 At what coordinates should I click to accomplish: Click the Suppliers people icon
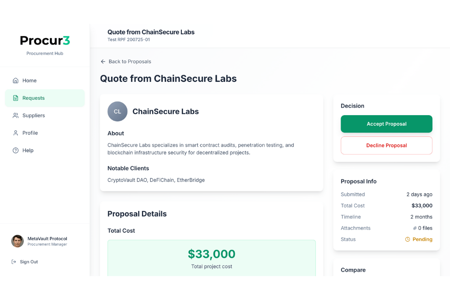15,116
